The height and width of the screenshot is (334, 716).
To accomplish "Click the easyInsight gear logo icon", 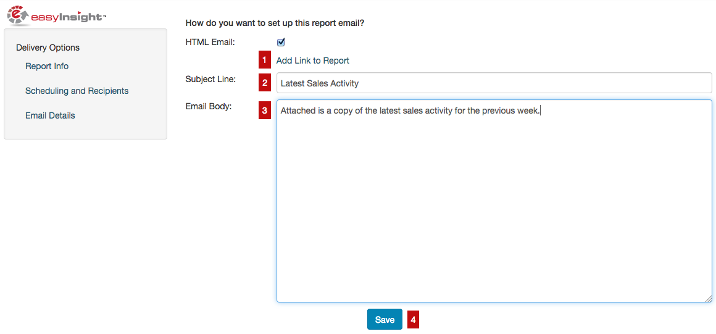I will point(18,15).
